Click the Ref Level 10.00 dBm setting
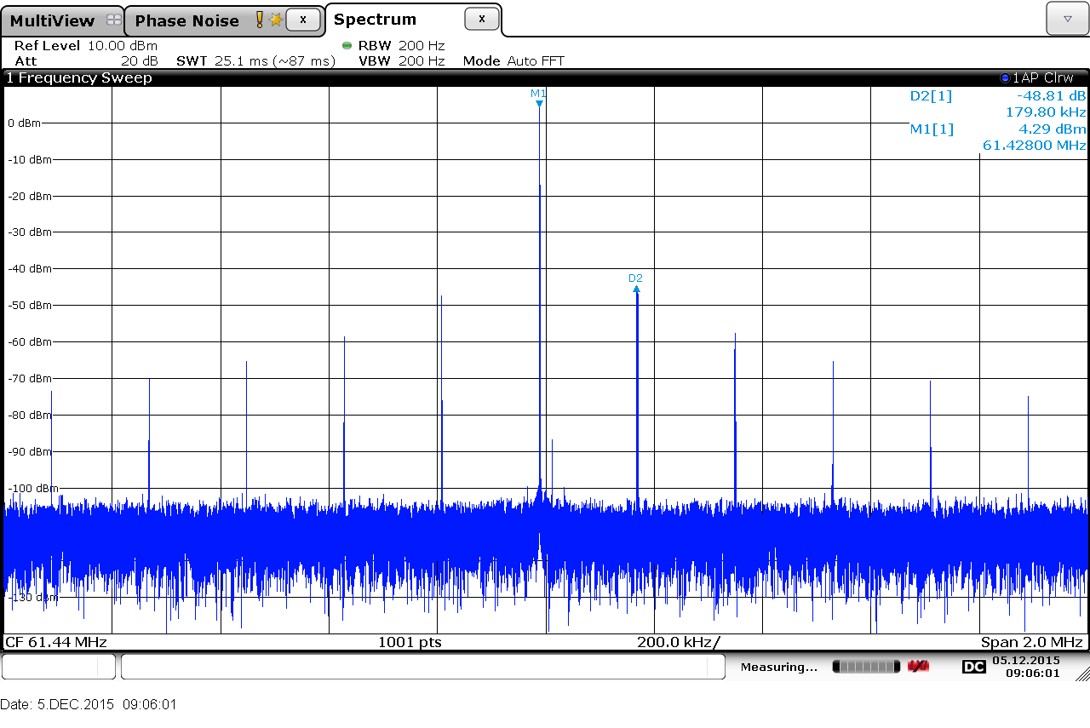1090x728 pixels. pyautogui.click(x=86, y=46)
